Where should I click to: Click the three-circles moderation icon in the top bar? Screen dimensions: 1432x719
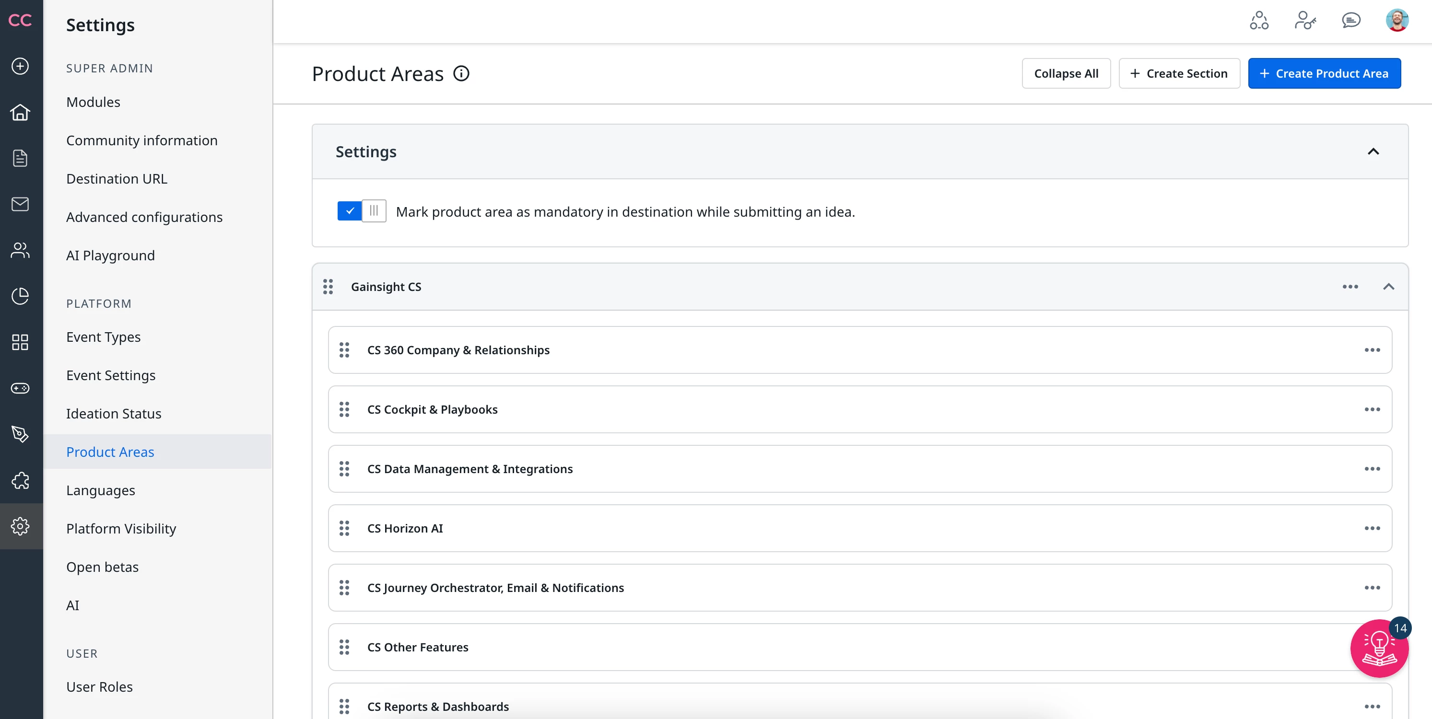(1259, 21)
